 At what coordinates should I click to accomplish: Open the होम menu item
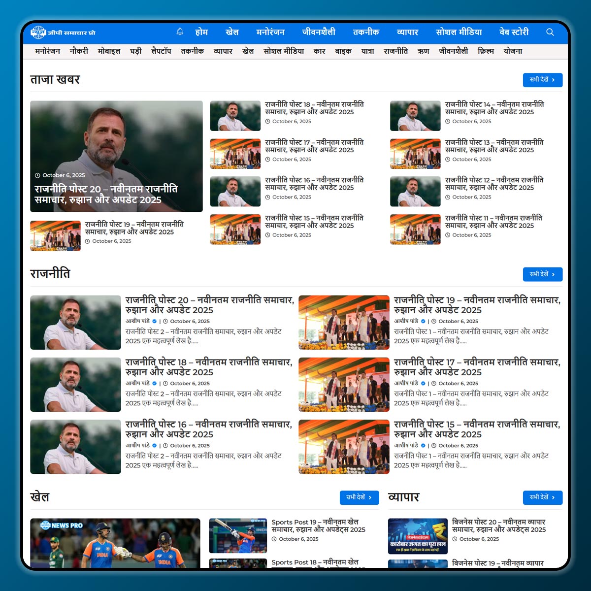201,32
